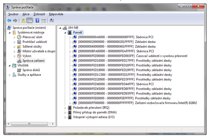Click the Up one level folder icon
Viewport: 211px width, 139px height.
pyautogui.click(x=23, y=20)
